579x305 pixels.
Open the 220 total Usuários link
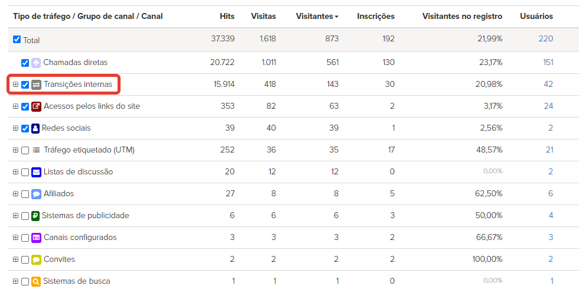click(545, 38)
